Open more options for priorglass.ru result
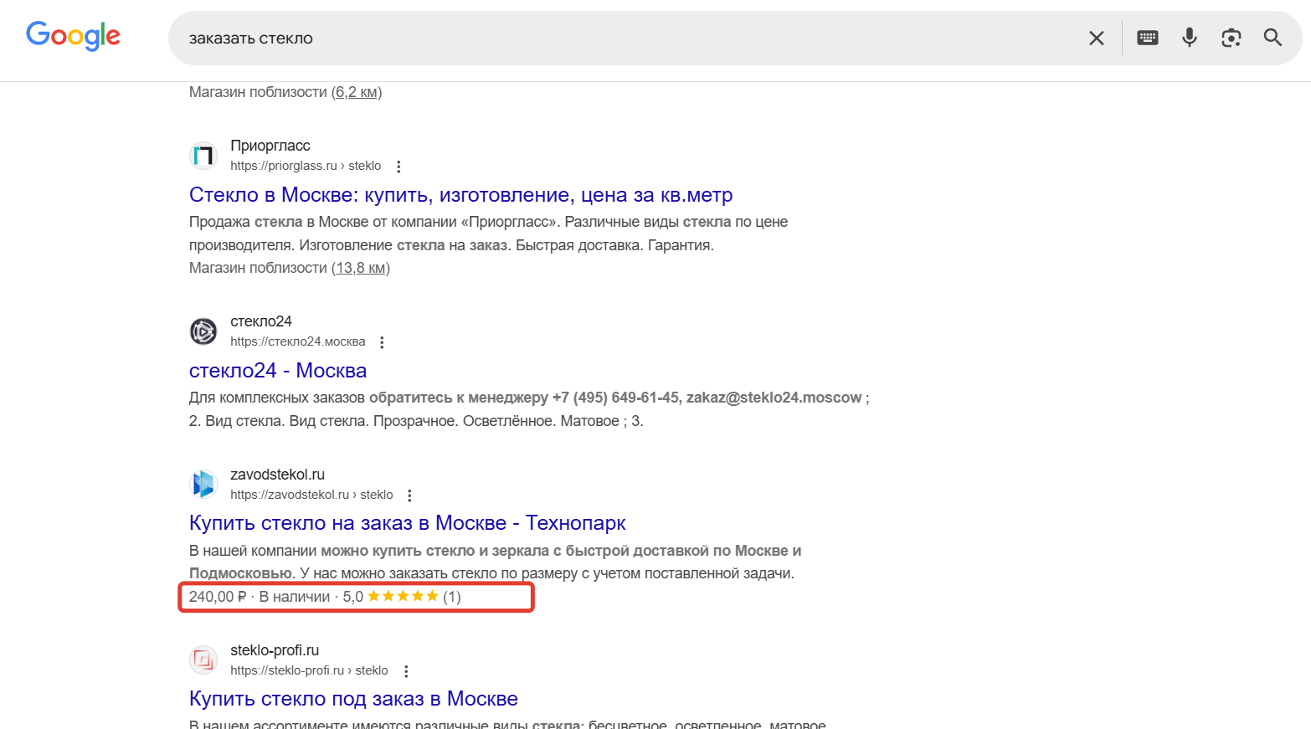 (398, 167)
